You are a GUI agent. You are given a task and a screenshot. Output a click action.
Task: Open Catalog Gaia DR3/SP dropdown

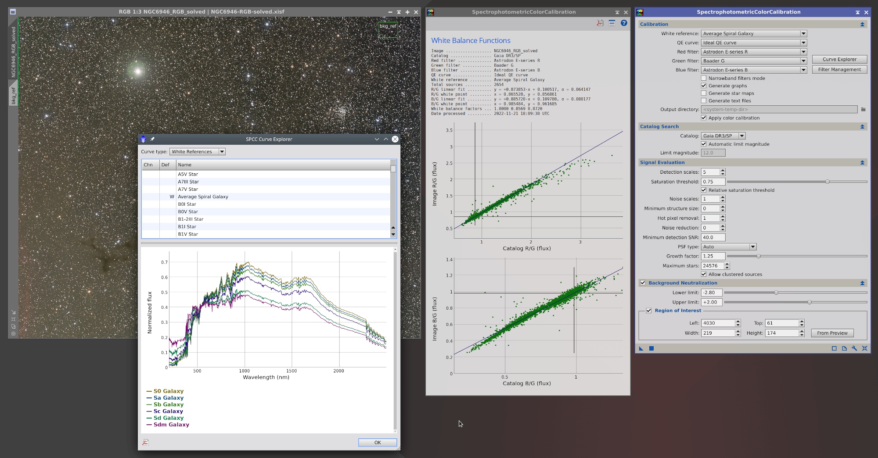(x=723, y=136)
